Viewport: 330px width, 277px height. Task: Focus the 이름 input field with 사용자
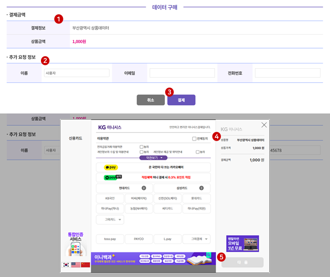(77, 73)
